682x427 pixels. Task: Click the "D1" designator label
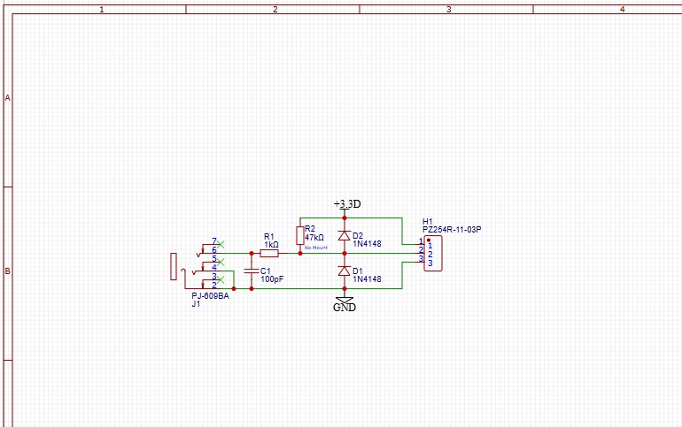(x=358, y=271)
